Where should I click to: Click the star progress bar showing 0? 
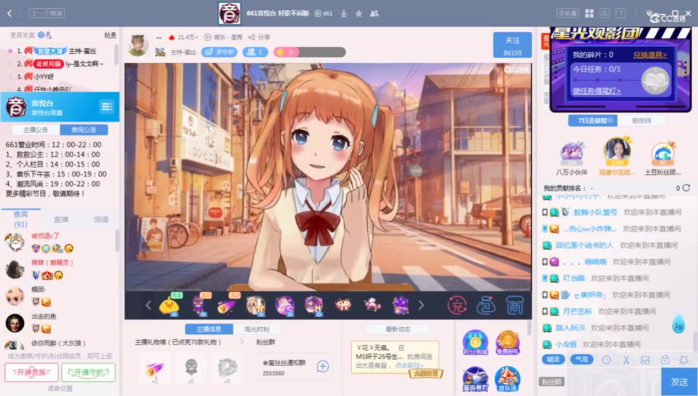tap(309, 52)
